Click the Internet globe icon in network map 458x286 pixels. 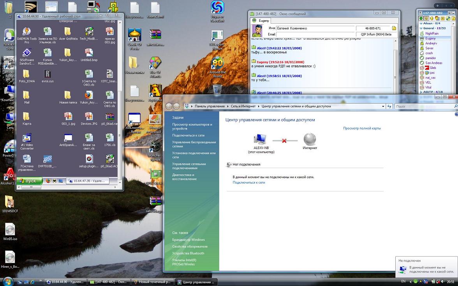pos(310,139)
